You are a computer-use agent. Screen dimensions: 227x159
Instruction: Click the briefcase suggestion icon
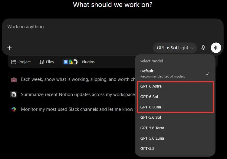pyautogui.click(x=14, y=80)
